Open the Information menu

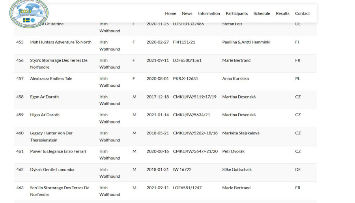209,13
